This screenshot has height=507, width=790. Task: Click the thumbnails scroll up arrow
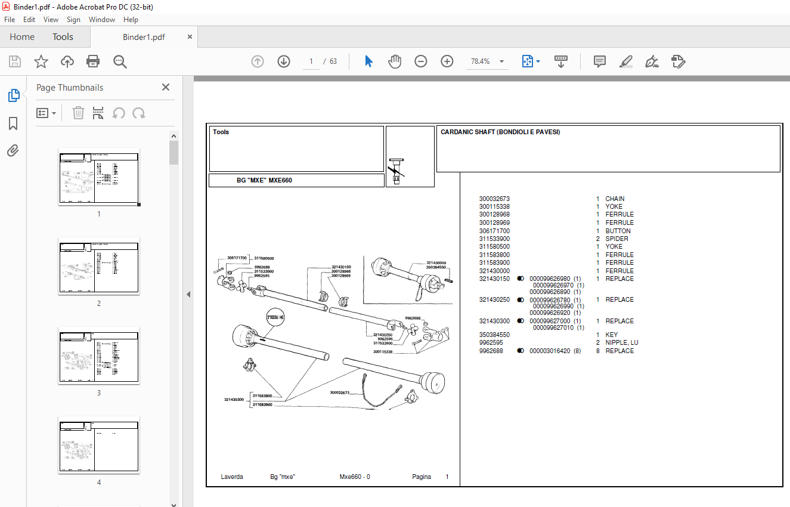[x=174, y=136]
